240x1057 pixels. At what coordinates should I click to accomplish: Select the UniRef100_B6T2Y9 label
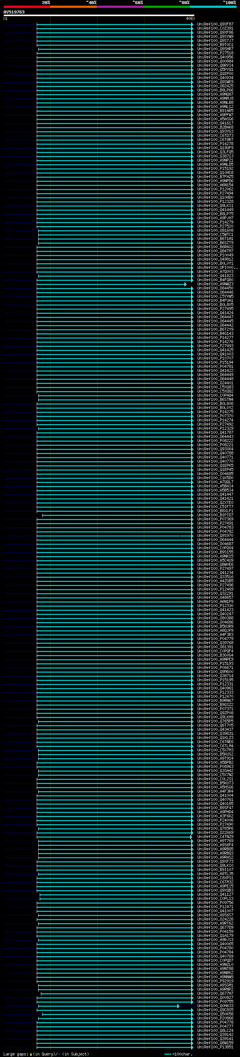[215, 330]
